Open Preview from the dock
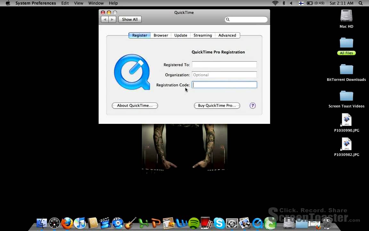 click(x=245, y=223)
